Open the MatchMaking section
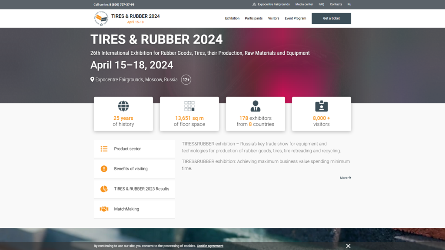This screenshot has width=445, height=250. (134, 209)
